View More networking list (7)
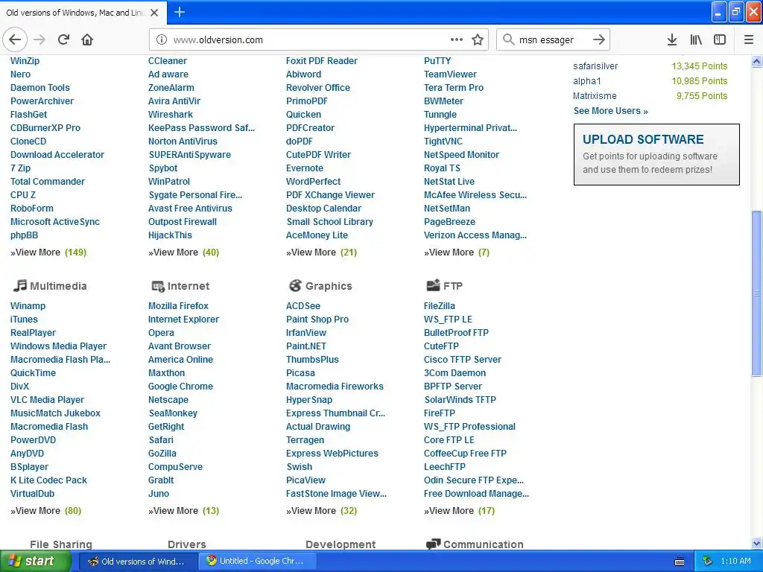This screenshot has width=763, height=572. coord(457,252)
